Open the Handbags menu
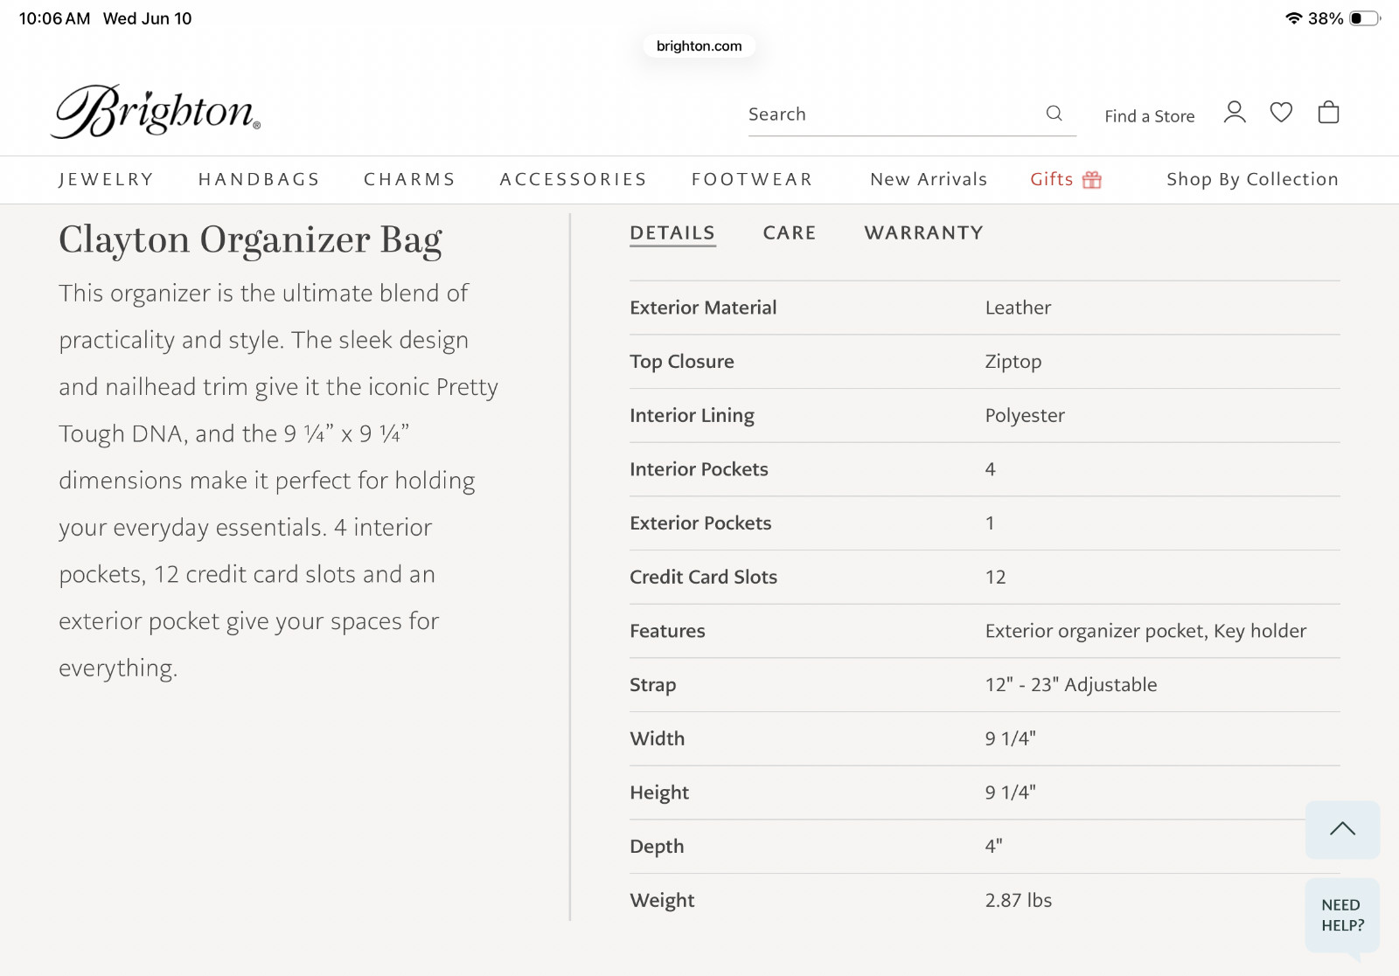This screenshot has height=976, width=1399. 259,179
